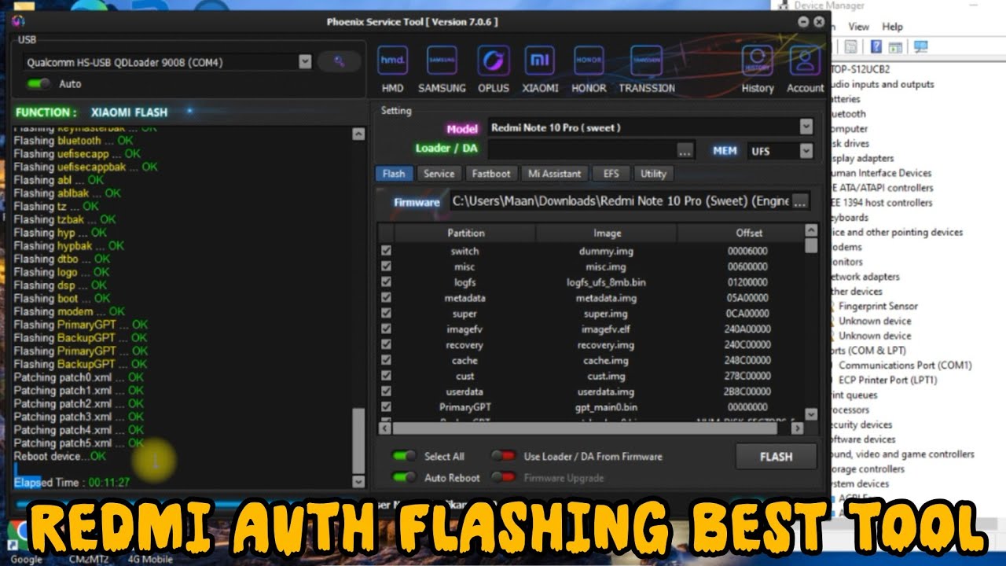Open the USB port dropdown
Image resolution: width=1006 pixels, height=566 pixels.
[x=305, y=61]
